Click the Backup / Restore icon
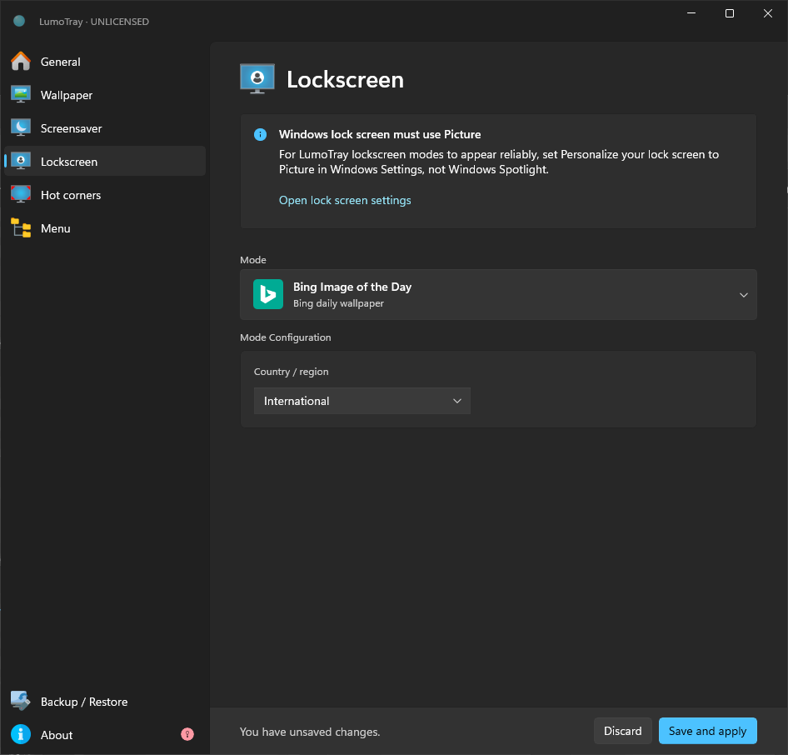This screenshot has height=755, width=788. [21, 701]
